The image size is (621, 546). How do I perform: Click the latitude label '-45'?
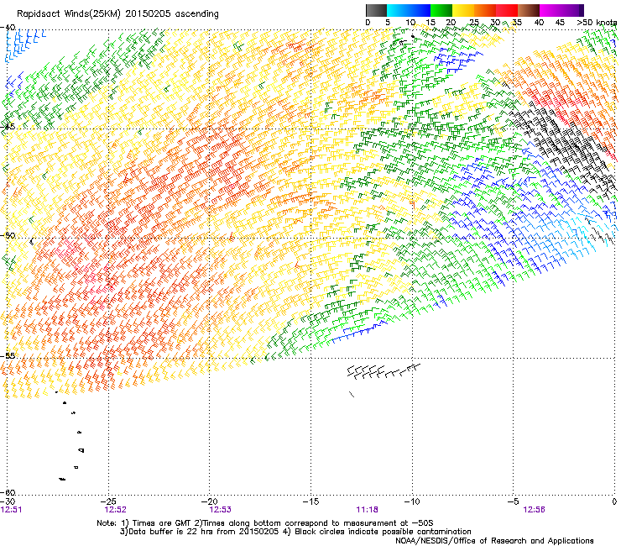8,127
